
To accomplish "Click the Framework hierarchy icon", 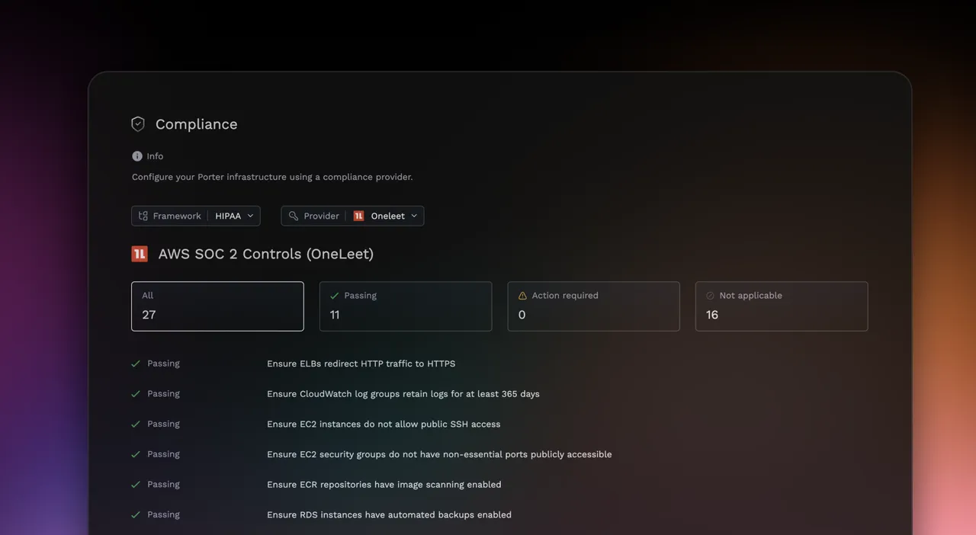I will click(143, 216).
